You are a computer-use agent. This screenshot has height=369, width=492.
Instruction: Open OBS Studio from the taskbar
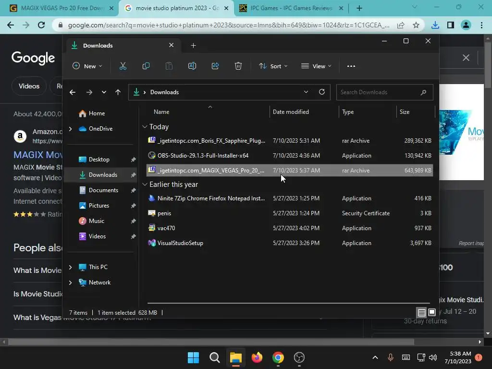tap(299, 357)
